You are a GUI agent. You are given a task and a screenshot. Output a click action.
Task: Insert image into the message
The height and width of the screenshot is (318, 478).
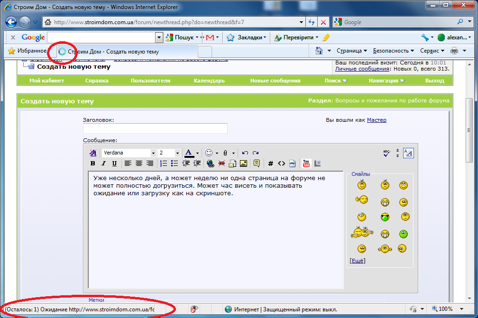244,164
